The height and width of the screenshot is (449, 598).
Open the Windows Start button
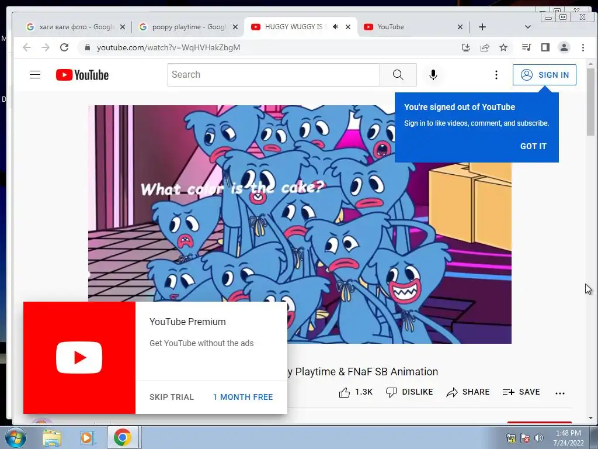(x=15, y=437)
